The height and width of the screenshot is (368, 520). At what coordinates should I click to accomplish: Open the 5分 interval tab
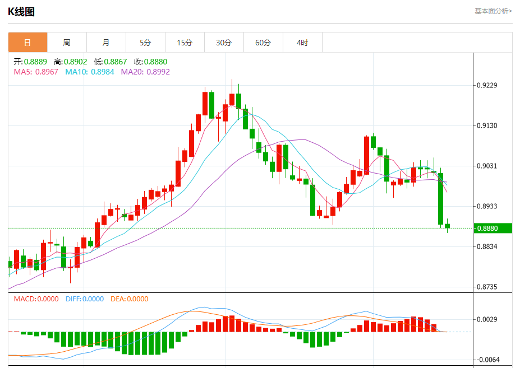[145, 43]
